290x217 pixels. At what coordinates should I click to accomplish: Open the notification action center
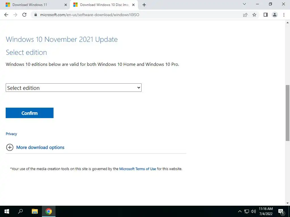pyautogui.click(x=281, y=211)
